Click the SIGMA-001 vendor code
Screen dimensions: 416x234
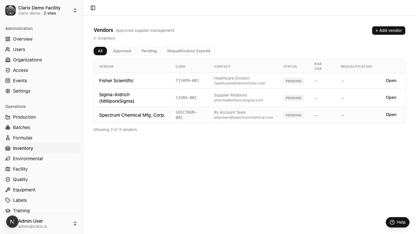pyautogui.click(x=186, y=98)
